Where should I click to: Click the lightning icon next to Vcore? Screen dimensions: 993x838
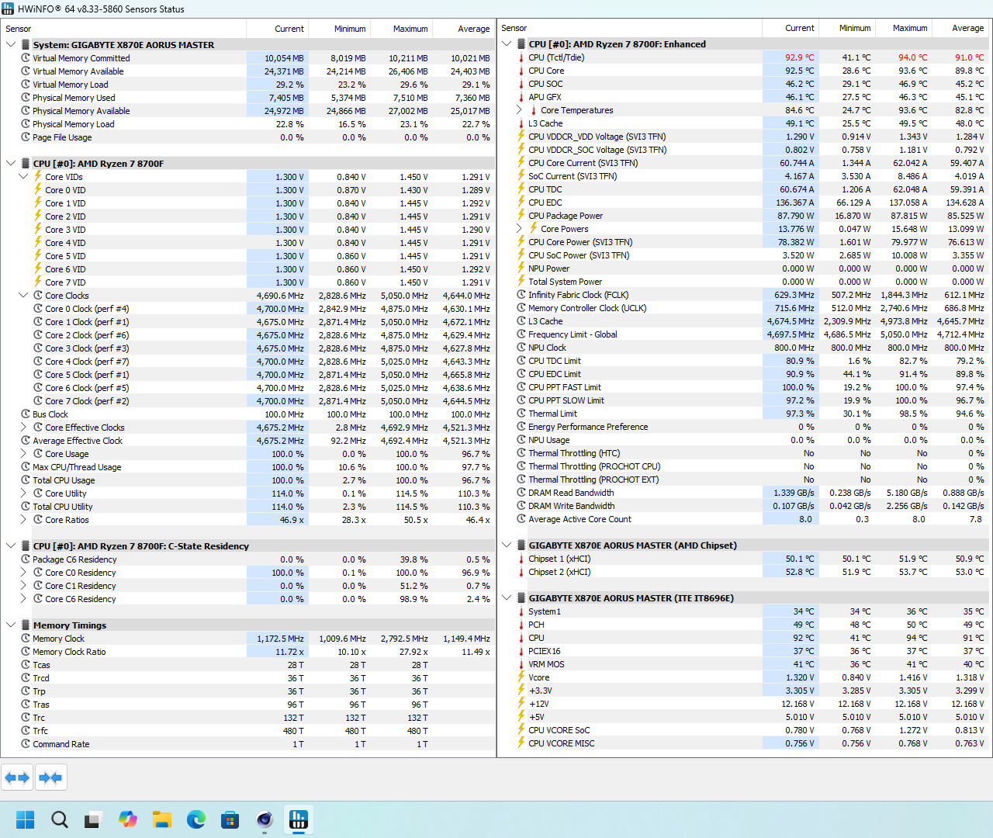(521, 677)
